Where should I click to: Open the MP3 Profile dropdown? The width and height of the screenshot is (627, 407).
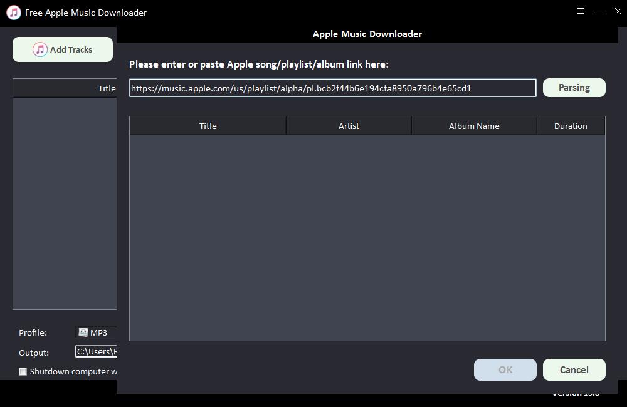(97, 332)
